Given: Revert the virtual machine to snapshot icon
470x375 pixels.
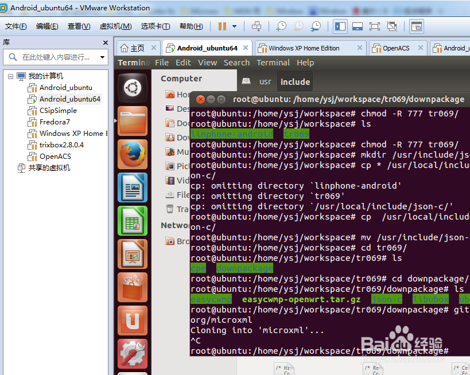Looking at the screenshot, I should (x=298, y=26).
